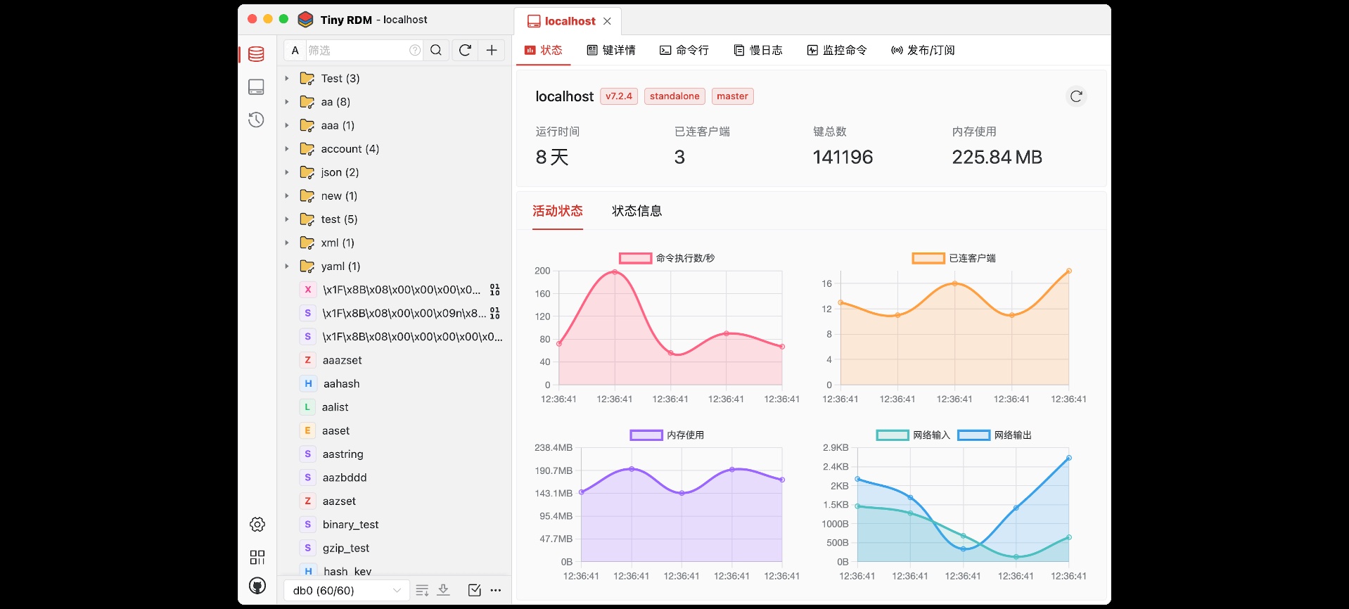Open the command history sidebar icon
1349x609 pixels.
257,120
